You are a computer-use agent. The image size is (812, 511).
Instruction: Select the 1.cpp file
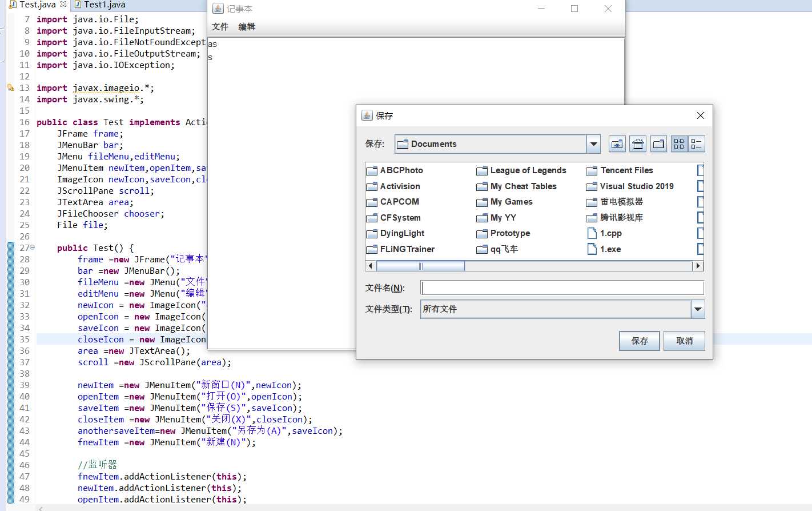coord(605,233)
